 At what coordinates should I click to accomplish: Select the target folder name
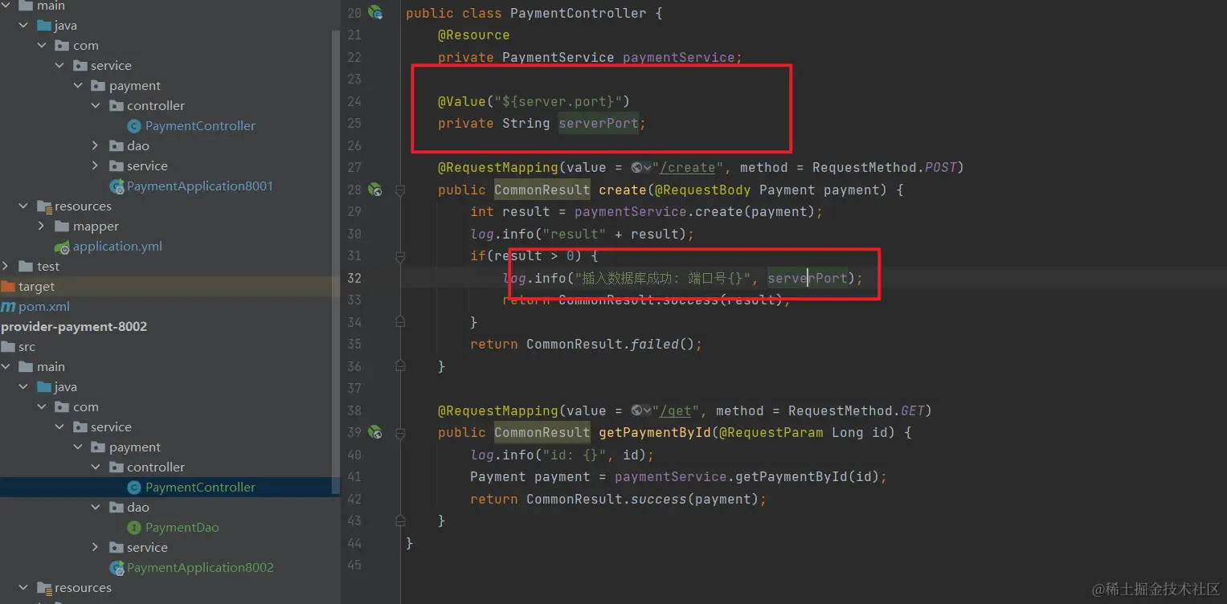[37, 287]
